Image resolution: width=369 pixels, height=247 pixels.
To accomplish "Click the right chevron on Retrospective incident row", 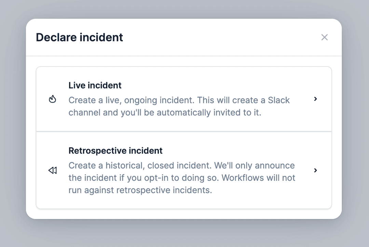I will 315,170.
